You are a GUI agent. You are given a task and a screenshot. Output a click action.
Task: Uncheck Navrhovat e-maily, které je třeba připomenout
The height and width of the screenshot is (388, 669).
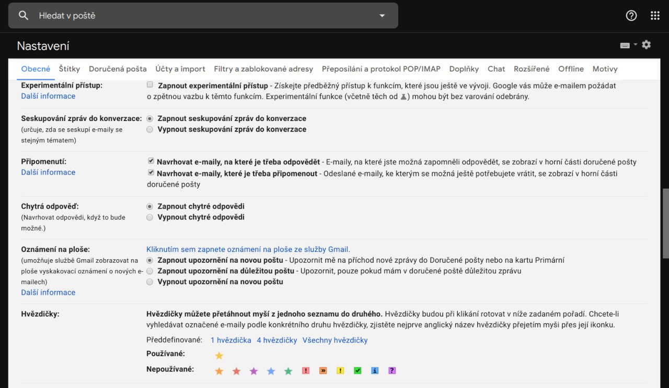(151, 173)
